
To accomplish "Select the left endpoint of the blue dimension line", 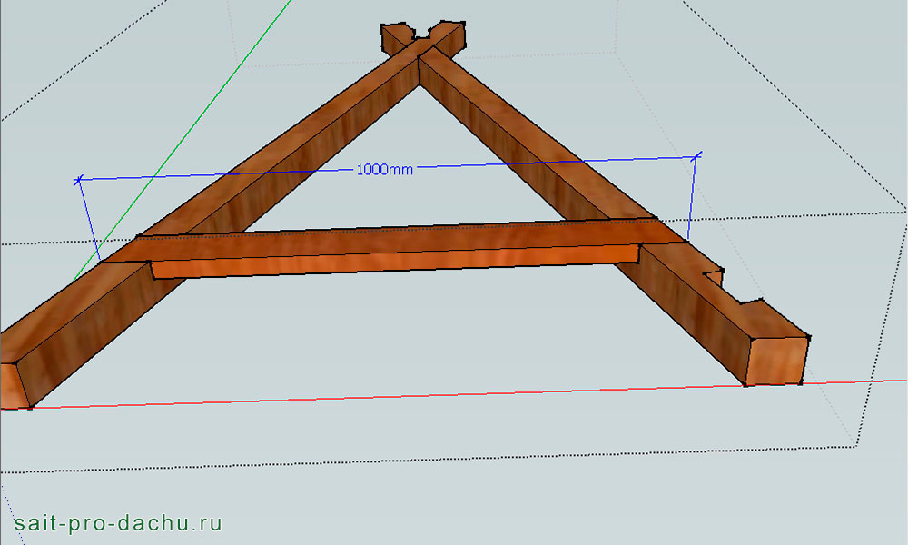I will coord(78,180).
